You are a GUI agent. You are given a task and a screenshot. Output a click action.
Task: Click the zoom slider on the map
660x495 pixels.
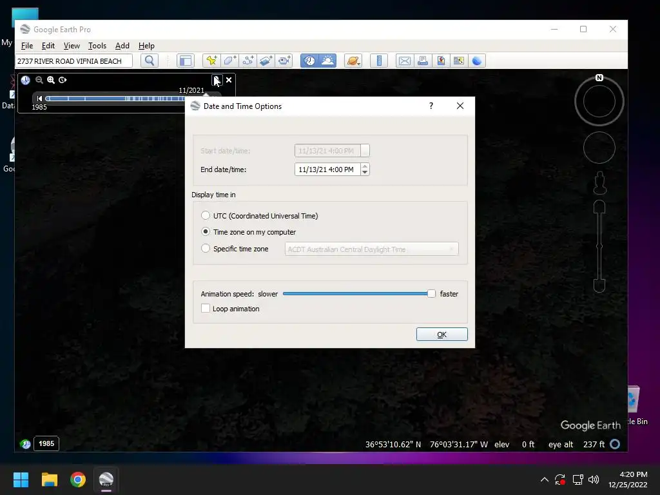click(x=599, y=246)
